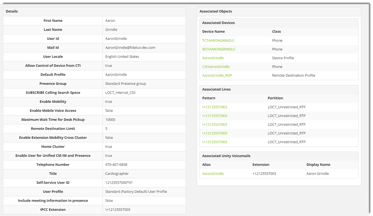Image resolution: width=373 pixels, height=216 pixels.
Task: Click the 'Partition' column header
Action: (275, 98)
